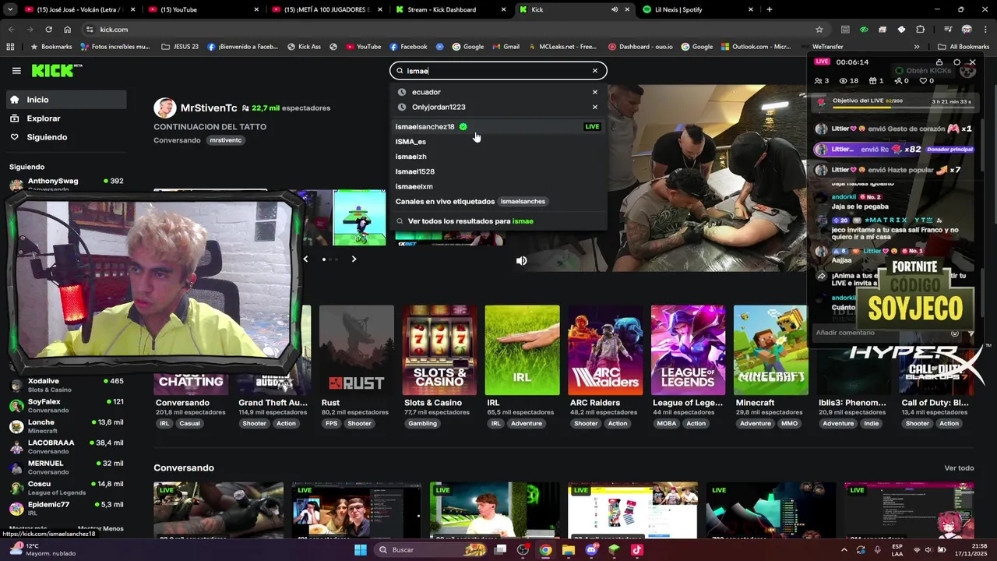Open a new browser tab
997x561 pixels.
tap(770, 9)
